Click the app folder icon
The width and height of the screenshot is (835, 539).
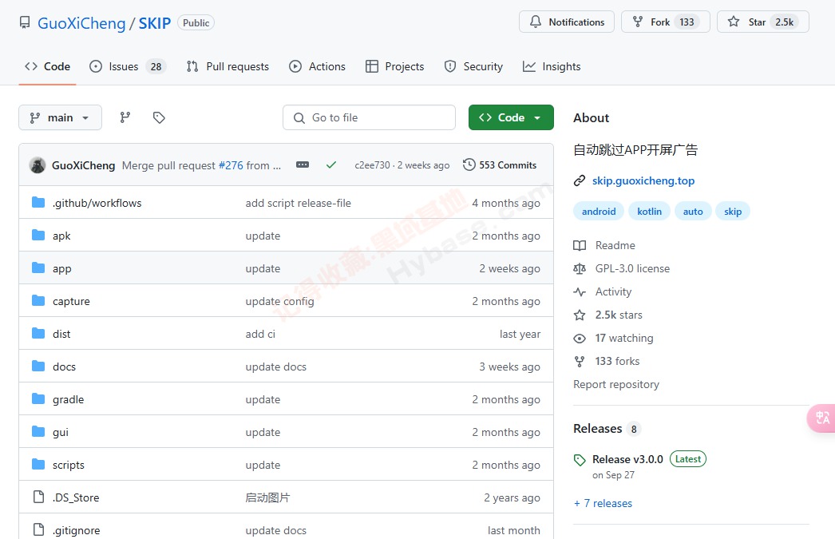pyautogui.click(x=38, y=268)
